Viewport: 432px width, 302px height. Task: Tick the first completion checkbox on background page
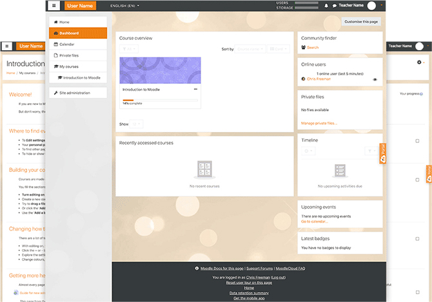point(417,140)
